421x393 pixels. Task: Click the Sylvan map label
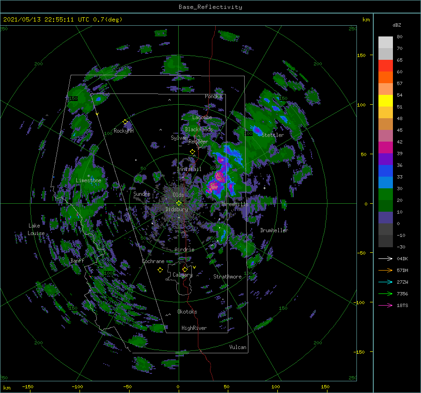(x=179, y=138)
